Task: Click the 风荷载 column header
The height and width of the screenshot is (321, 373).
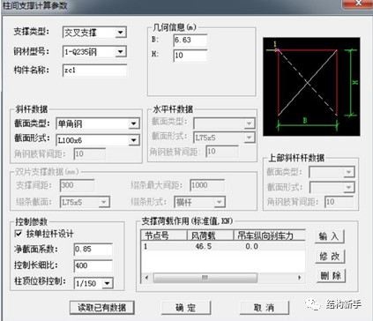Action: [211, 235]
